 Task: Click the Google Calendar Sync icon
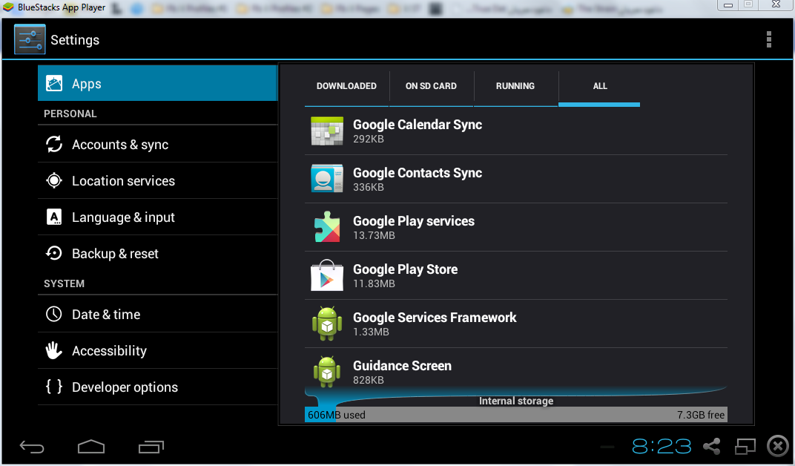tap(326, 131)
